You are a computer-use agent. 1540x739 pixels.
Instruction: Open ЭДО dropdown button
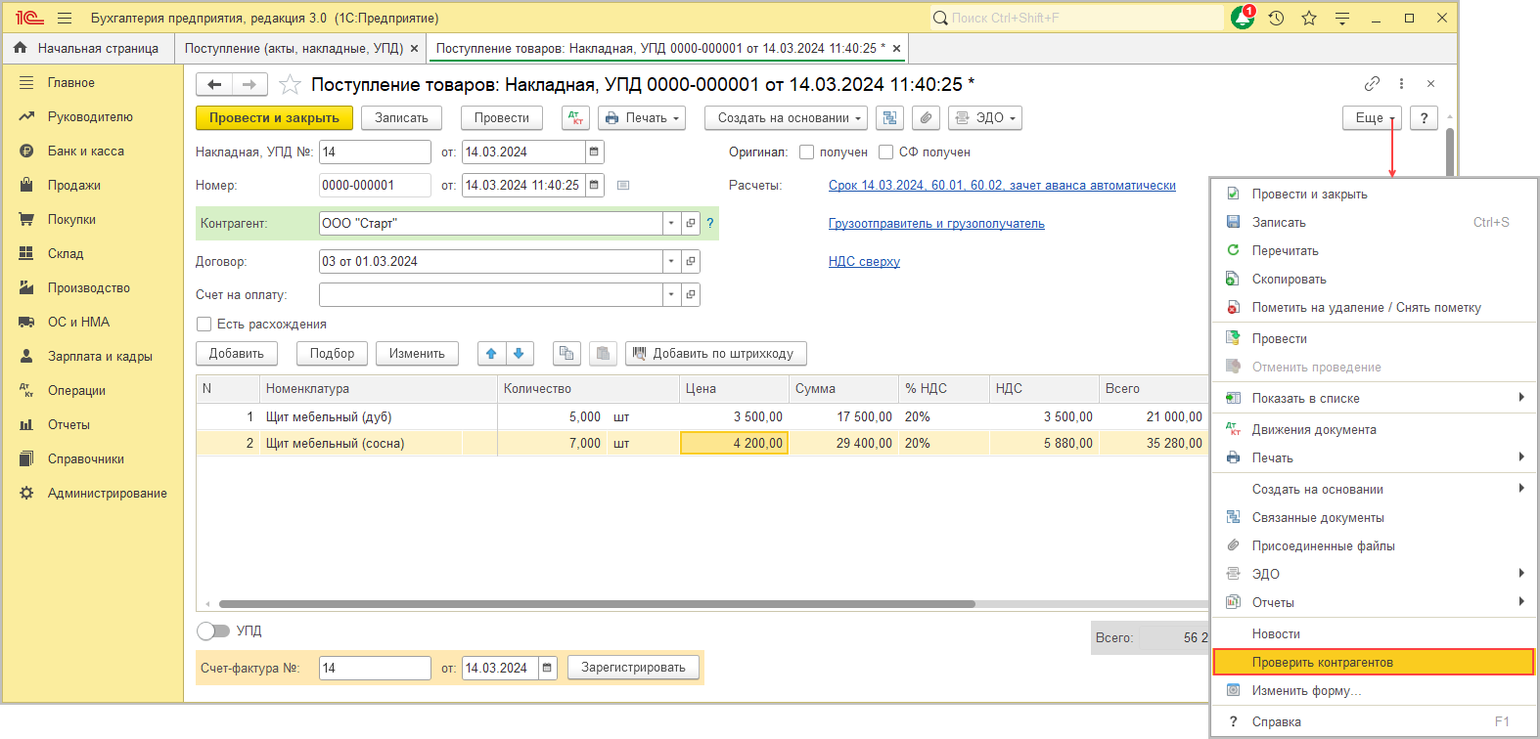coord(985,118)
